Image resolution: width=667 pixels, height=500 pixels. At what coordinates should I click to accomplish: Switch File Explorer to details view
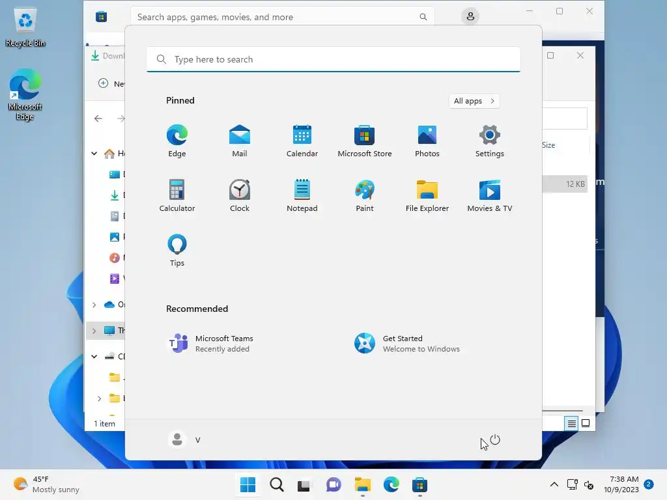(x=572, y=423)
